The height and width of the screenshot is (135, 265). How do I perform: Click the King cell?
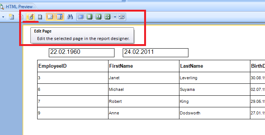pos(215,101)
